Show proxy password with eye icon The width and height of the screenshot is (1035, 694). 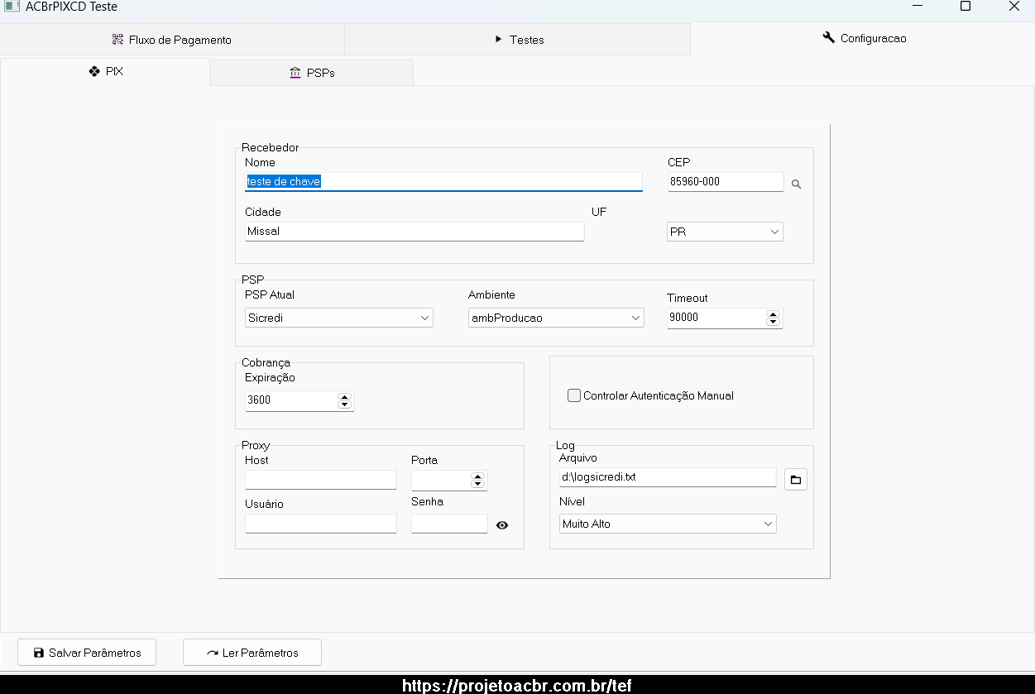[502, 524]
